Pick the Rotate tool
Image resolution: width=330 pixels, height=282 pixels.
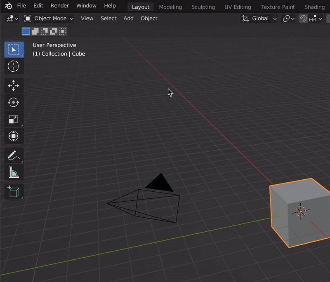click(x=14, y=102)
